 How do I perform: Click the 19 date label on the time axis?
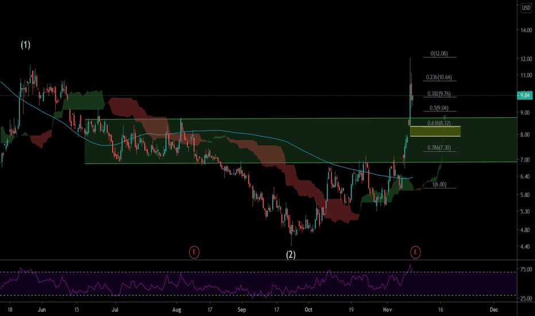point(351,310)
